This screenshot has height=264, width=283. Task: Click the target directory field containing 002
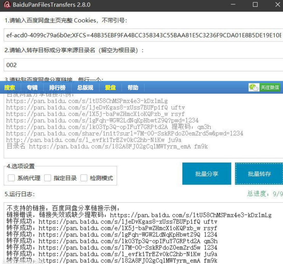(x=144, y=65)
